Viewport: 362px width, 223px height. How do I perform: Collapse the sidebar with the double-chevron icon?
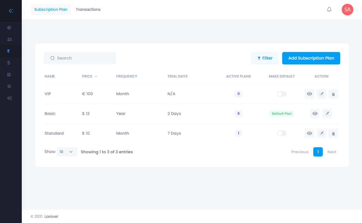11,11
